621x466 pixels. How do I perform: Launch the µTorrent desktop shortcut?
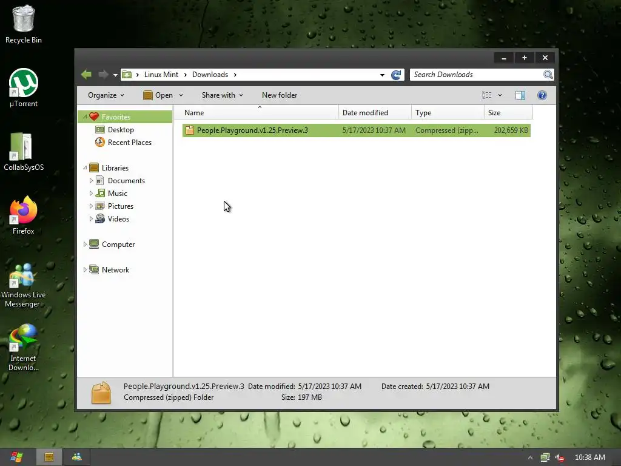coord(24,87)
